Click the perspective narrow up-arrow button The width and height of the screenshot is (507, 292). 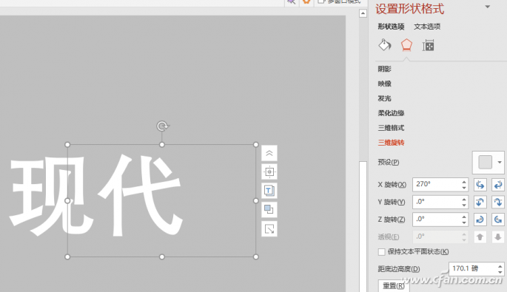[480, 237]
